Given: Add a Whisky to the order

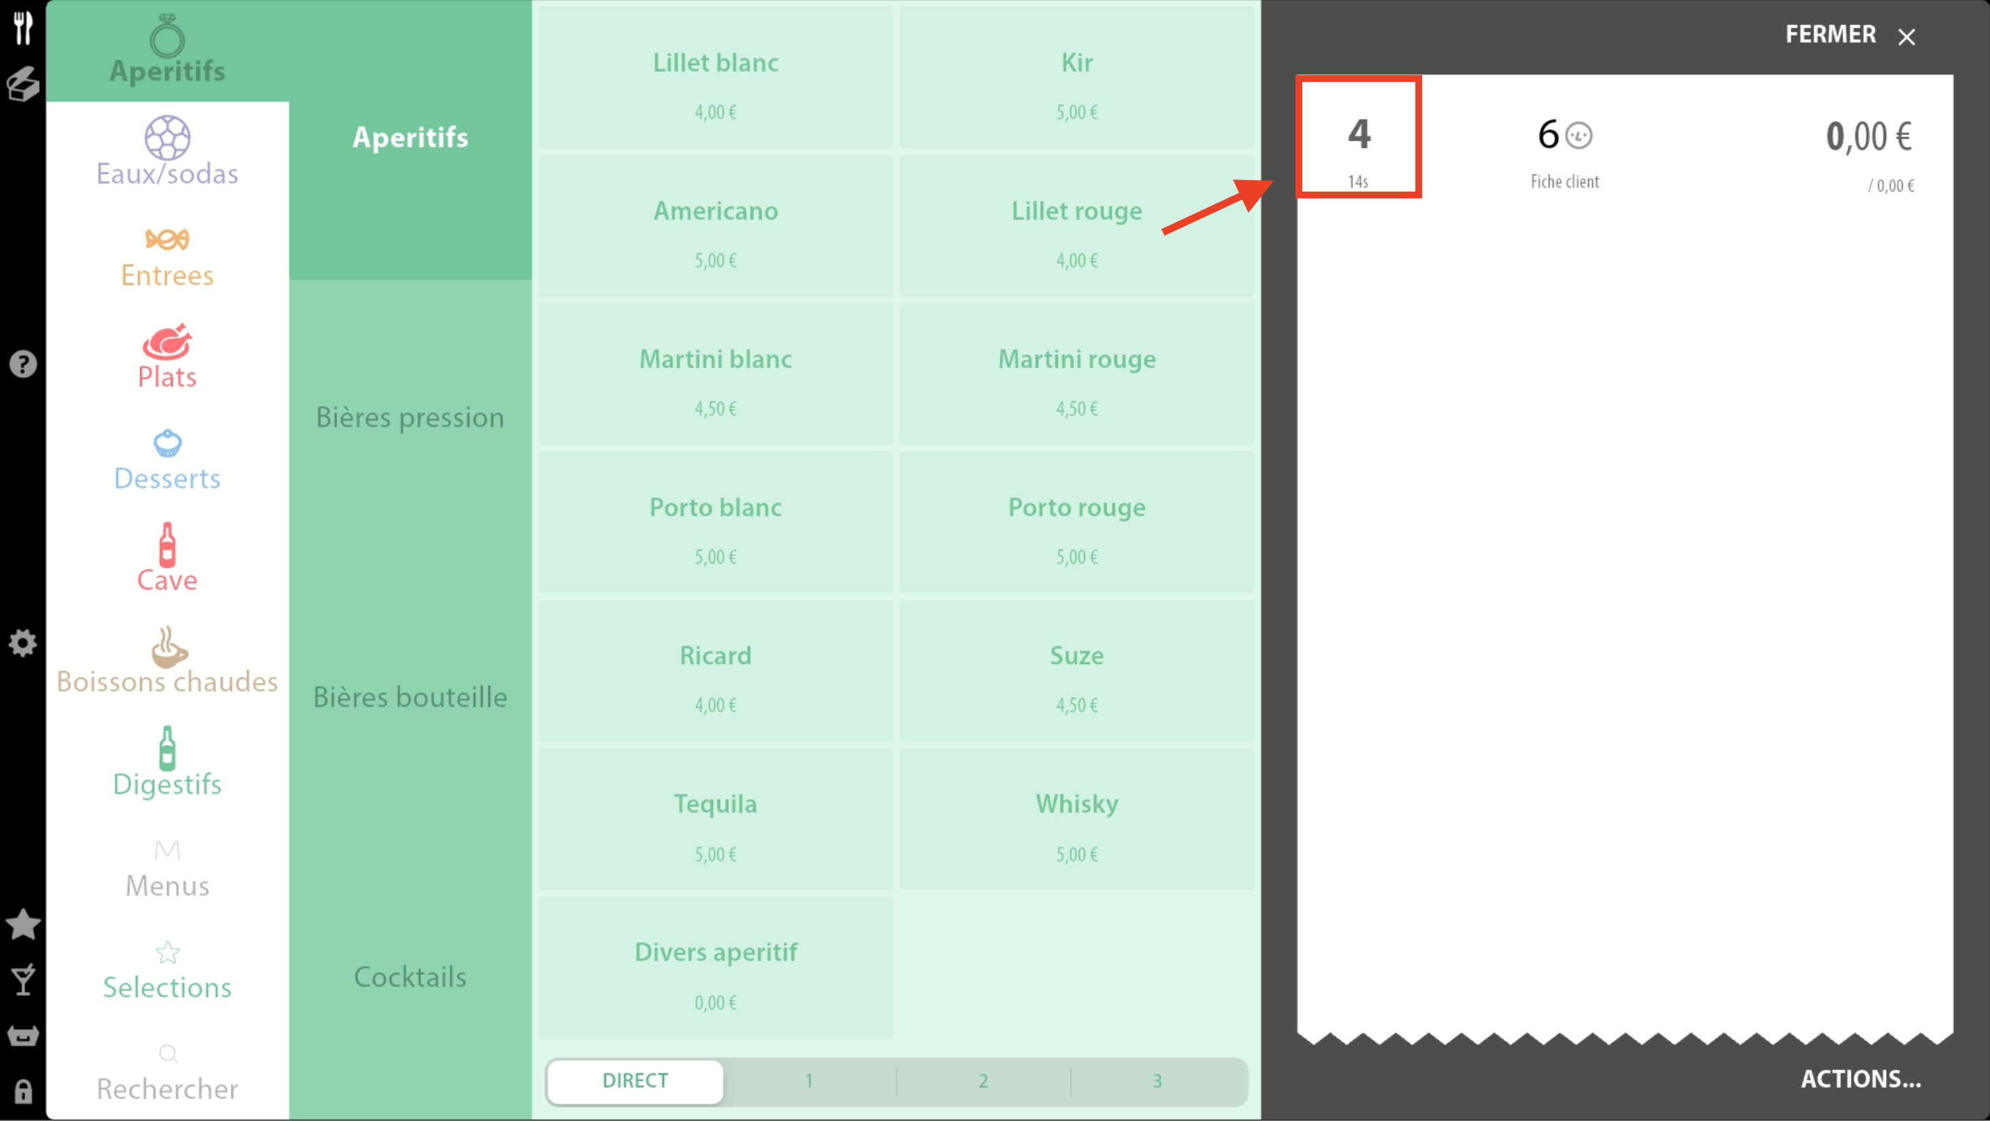Looking at the screenshot, I should [1076, 820].
